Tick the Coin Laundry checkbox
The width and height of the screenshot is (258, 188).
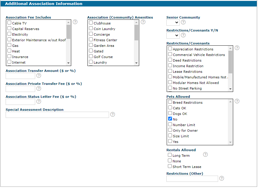pyautogui.click(x=91, y=28)
